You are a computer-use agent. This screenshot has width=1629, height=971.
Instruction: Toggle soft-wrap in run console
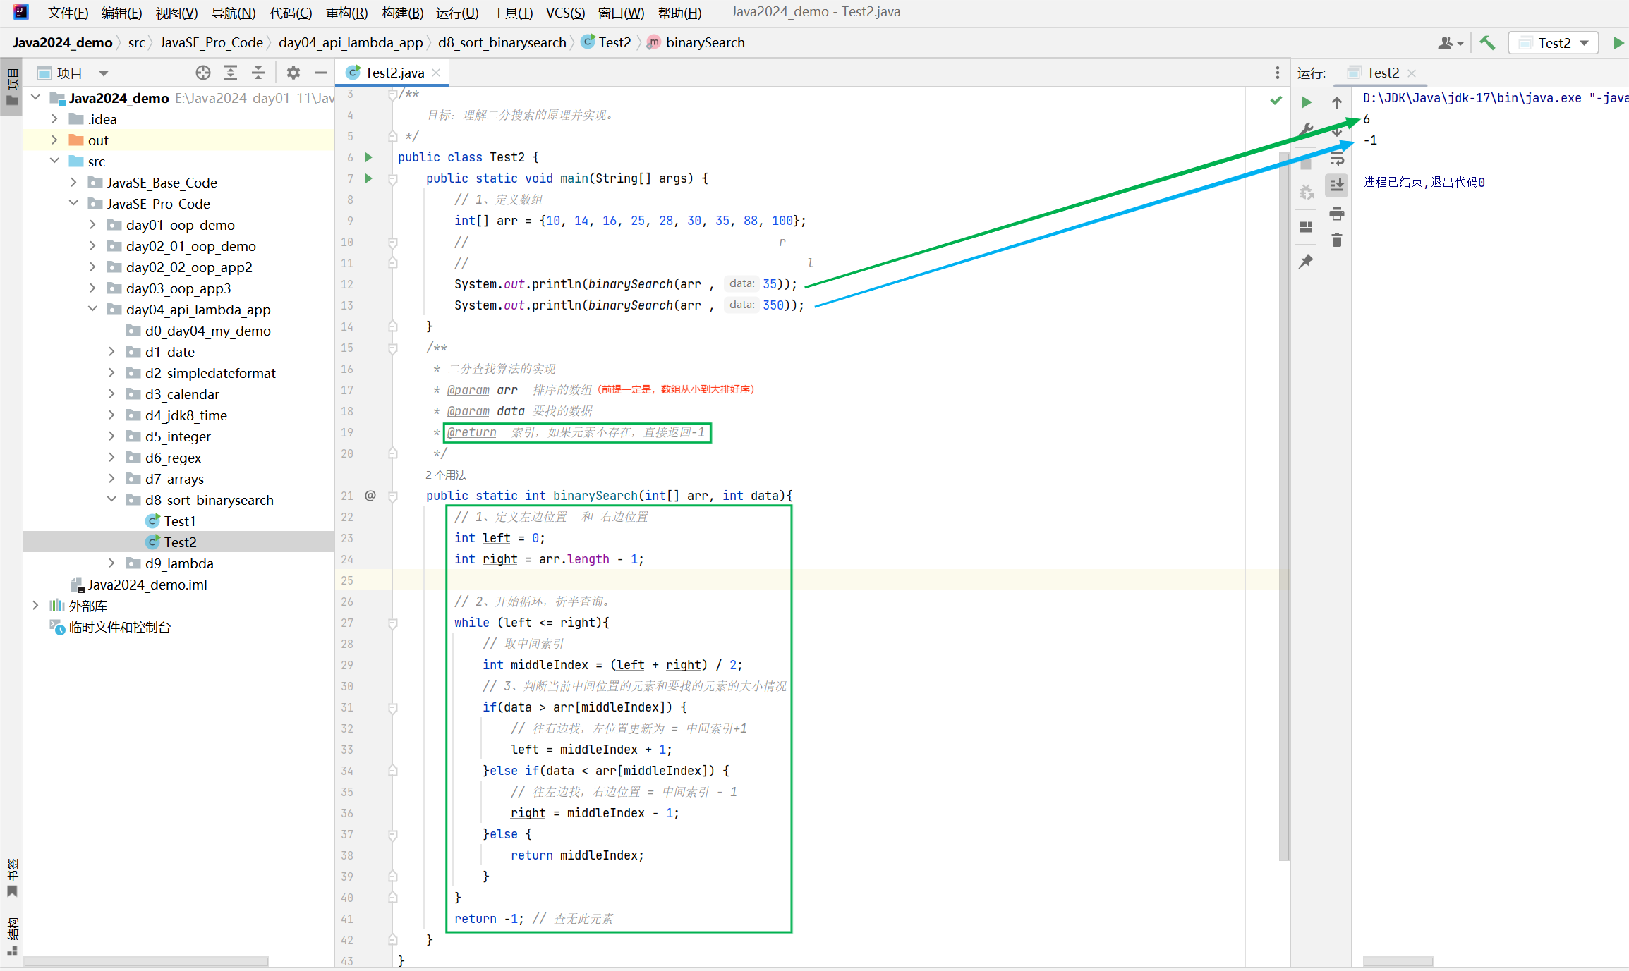[1336, 158]
